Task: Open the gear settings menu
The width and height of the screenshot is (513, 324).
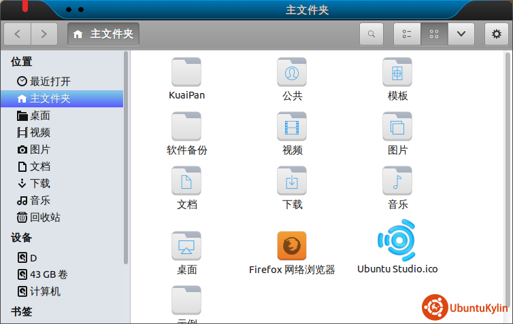Action: tap(497, 34)
